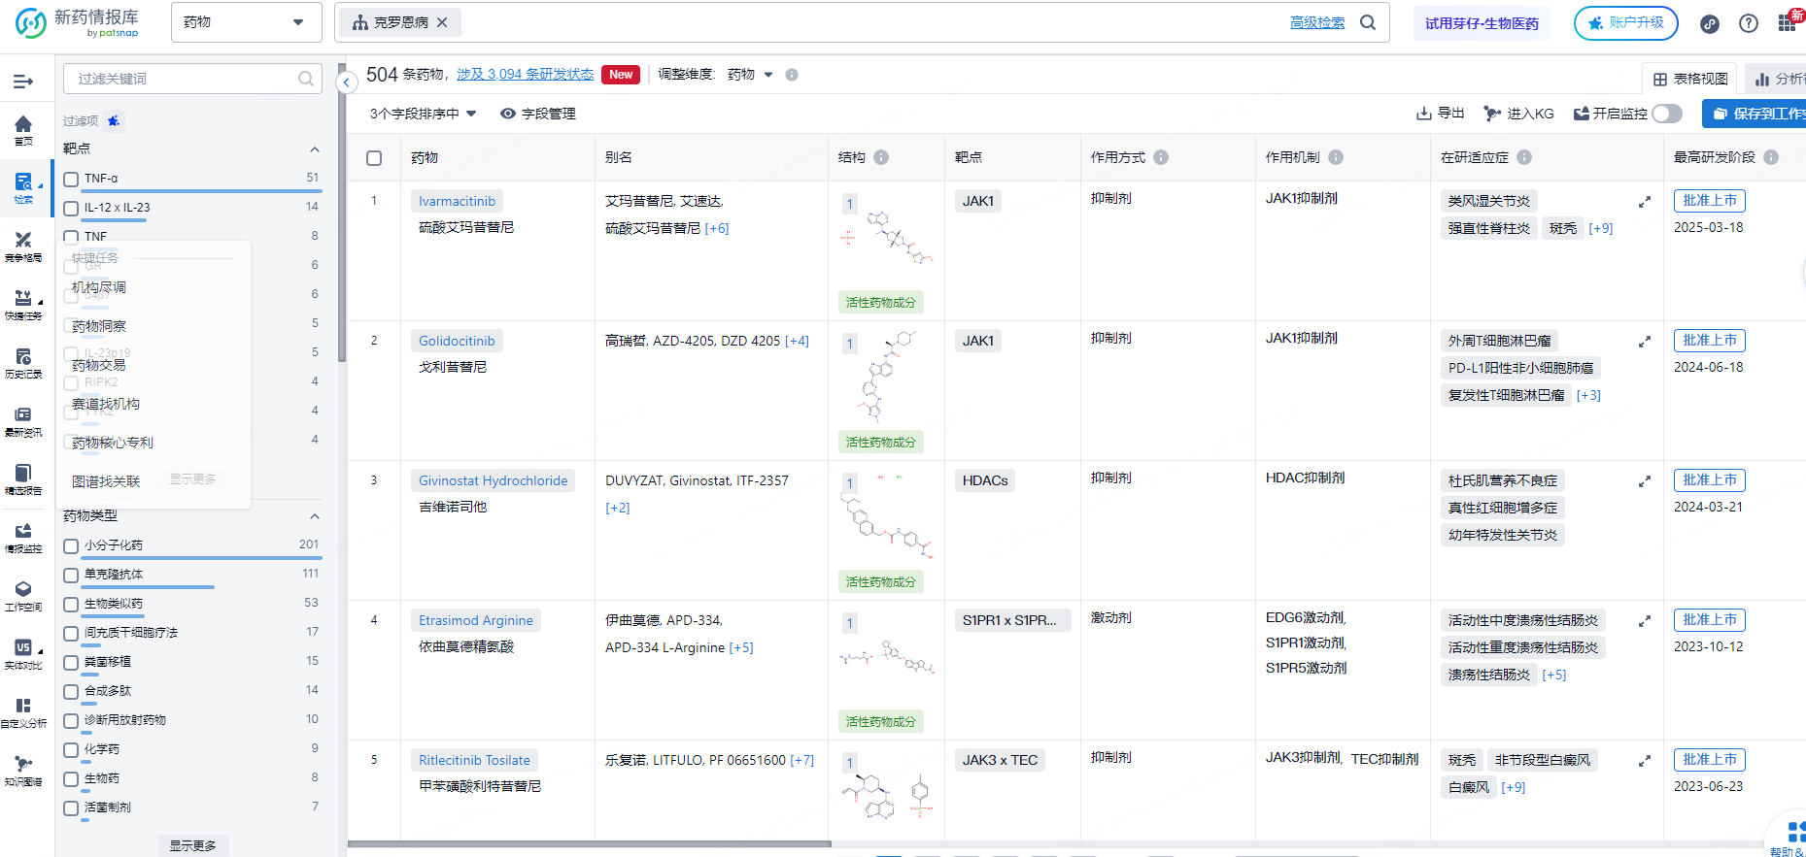Open 历史记录 history in the sidebar
The image size is (1806, 857).
pos(23,363)
